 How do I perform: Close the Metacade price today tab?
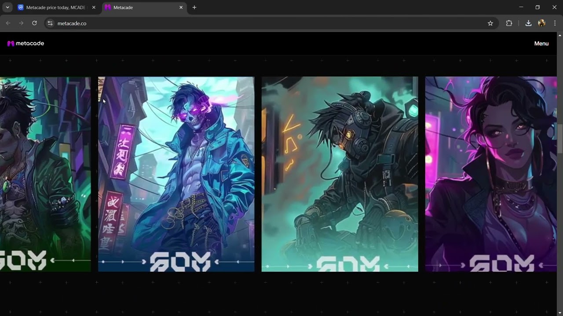pyautogui.click(x=94, y=7)
